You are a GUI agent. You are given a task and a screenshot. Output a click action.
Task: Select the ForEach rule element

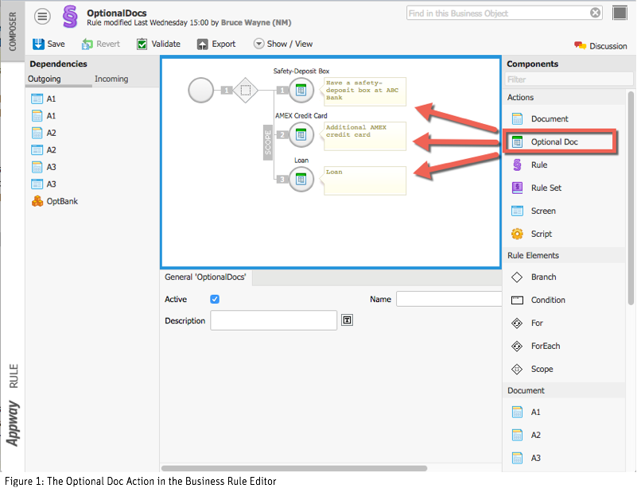545,346
